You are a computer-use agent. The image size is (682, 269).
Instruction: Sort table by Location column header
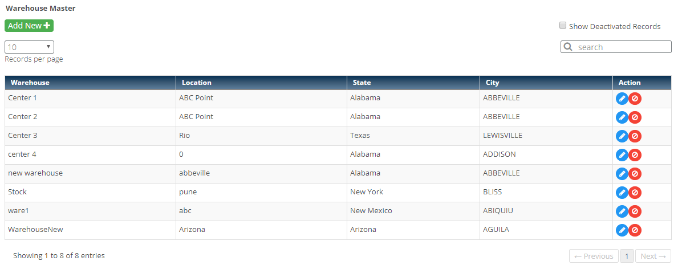196,83
